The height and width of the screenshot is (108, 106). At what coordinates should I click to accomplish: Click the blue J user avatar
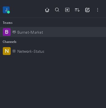point(6,10)
